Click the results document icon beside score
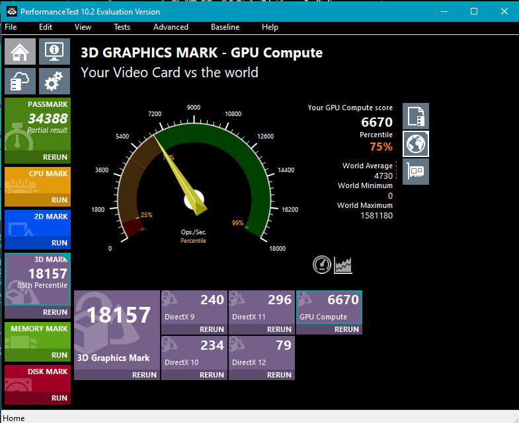This screenshot has height=423, width=519. 416,116
